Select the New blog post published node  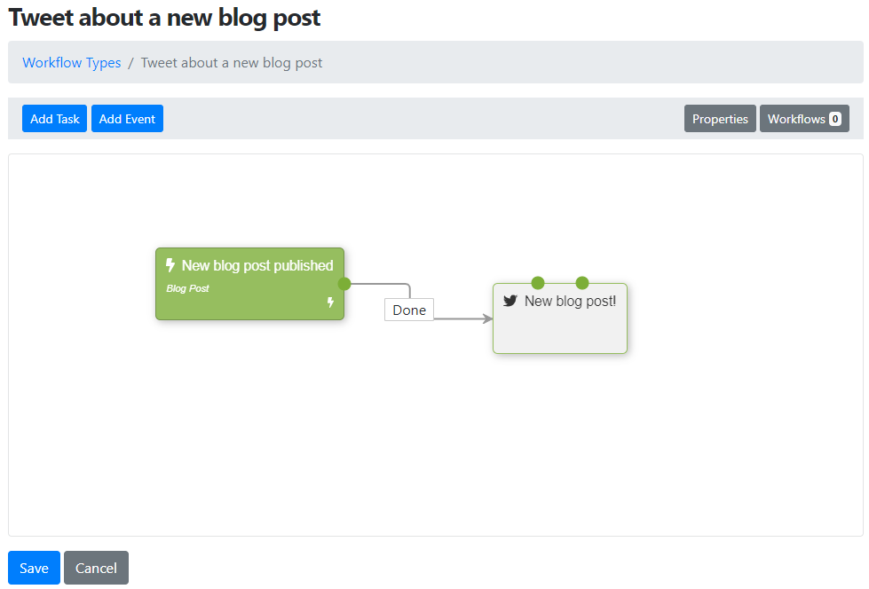pyautogui.click(x=250, y=284)
